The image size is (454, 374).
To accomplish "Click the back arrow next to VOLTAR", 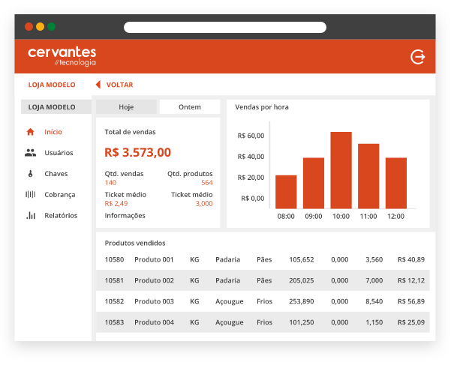I will click(98, 85).
